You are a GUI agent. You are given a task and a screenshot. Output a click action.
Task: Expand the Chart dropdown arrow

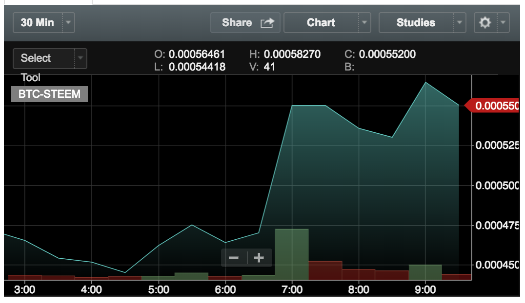(364, 23)
